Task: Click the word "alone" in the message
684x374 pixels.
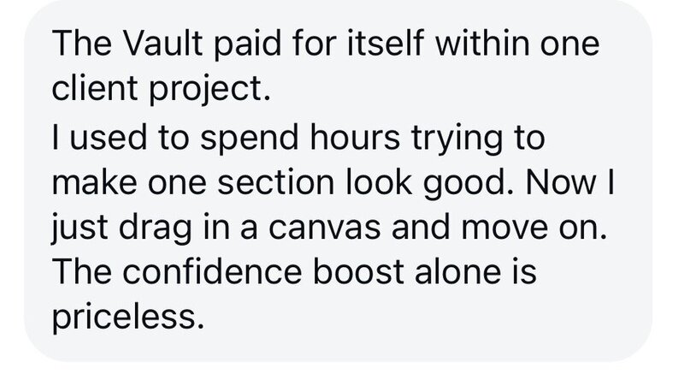Action: click(457, 271)
